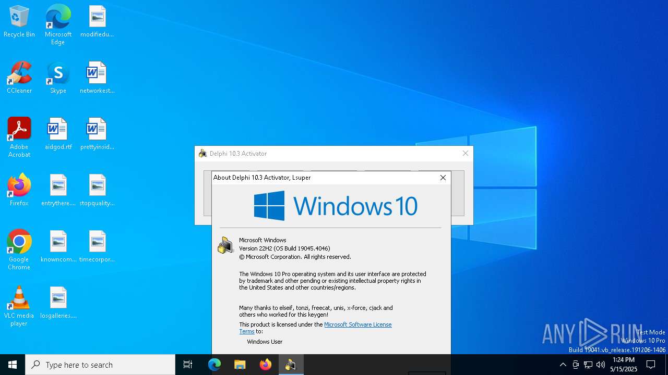Open the Recycle Bin desktop icon

pos(19,22)
